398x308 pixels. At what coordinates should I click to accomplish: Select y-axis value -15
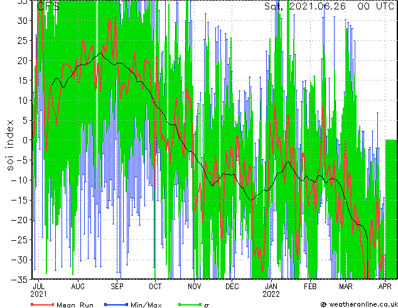[x=19, y=200]
